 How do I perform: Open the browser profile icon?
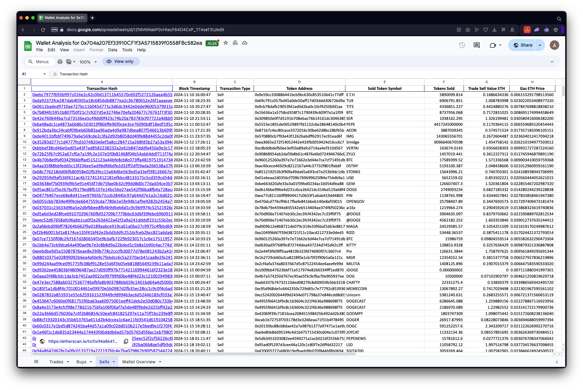(x=512, y=30)
